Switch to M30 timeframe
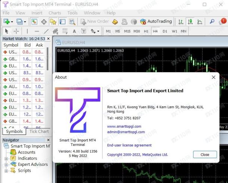The width and height of the screenshot is (228, 183). click(x=137, y=31)
